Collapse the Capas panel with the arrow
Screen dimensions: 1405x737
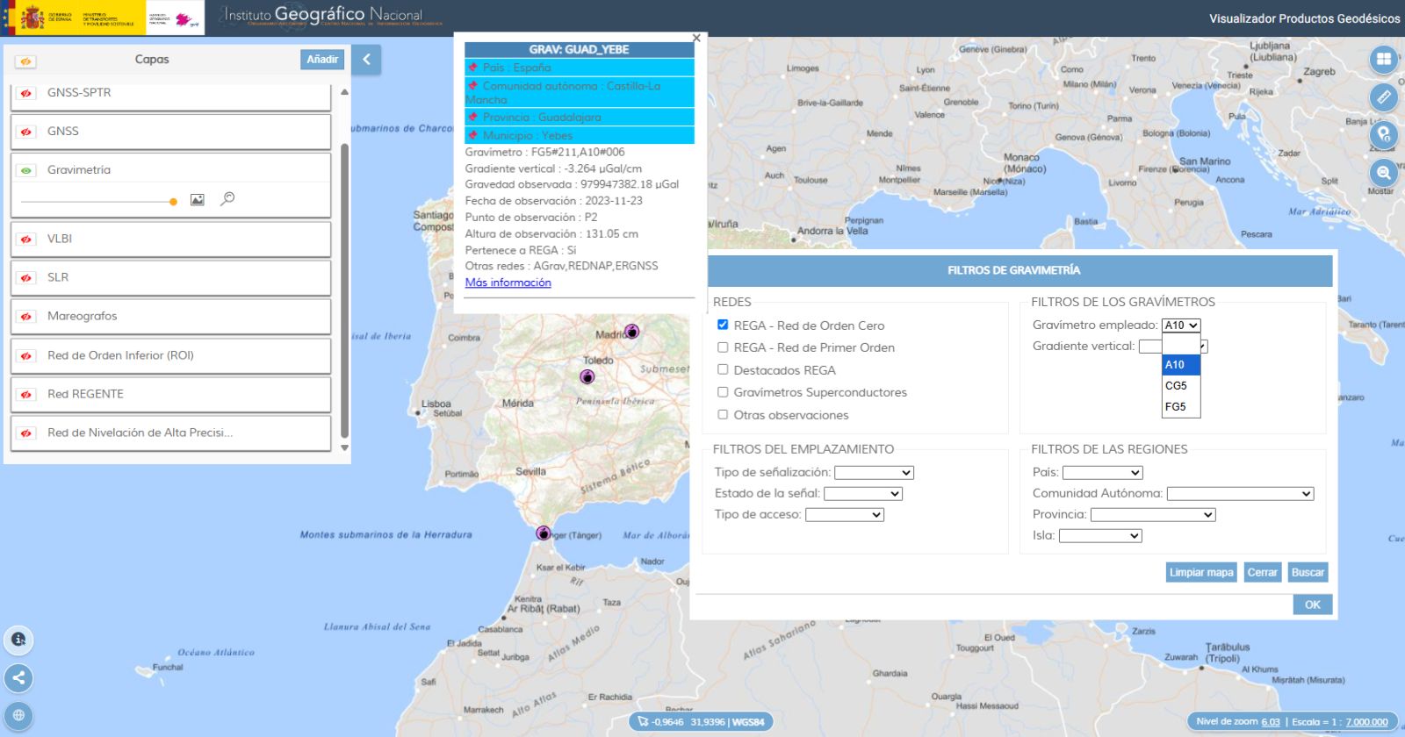point(366,60)
